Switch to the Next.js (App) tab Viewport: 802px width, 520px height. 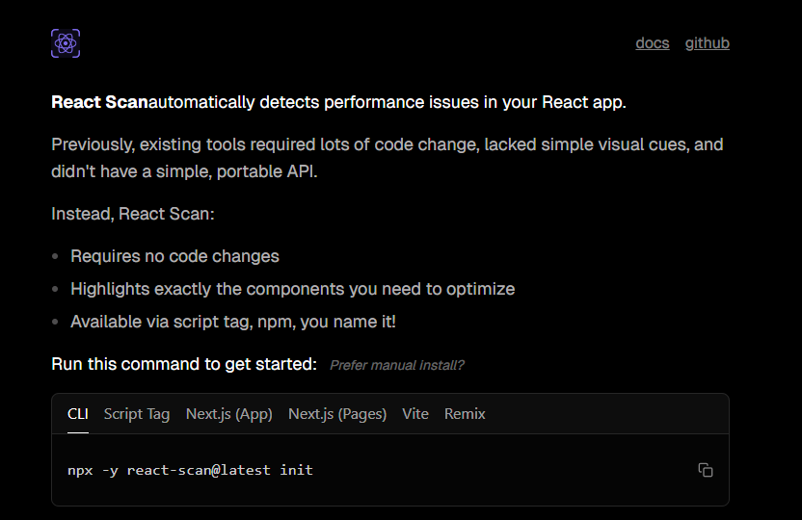[229, 414]
